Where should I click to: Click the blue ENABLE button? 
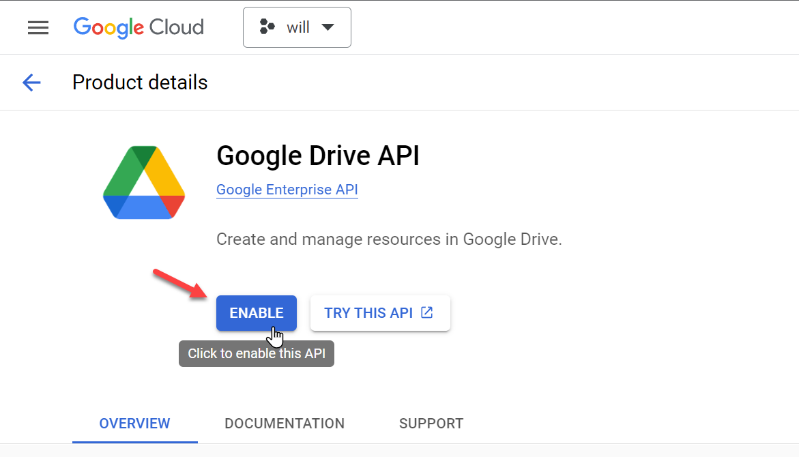[257, 313]
